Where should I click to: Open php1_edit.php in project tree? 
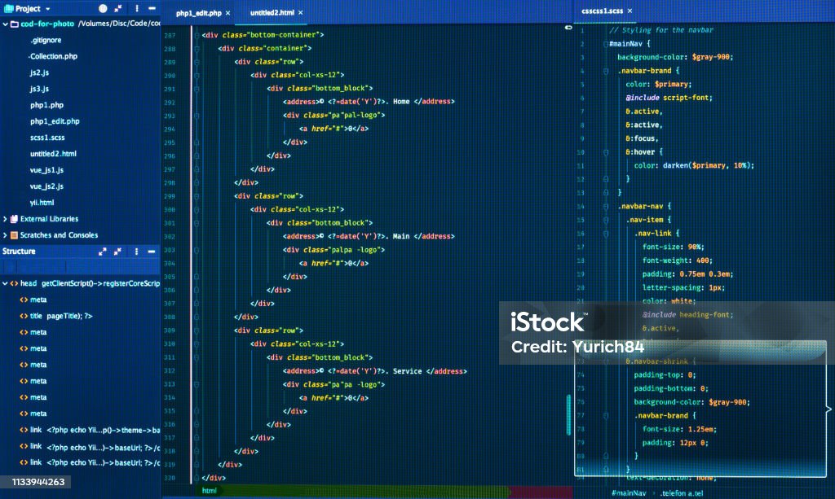pyautogui.click(x=55, y=121)
